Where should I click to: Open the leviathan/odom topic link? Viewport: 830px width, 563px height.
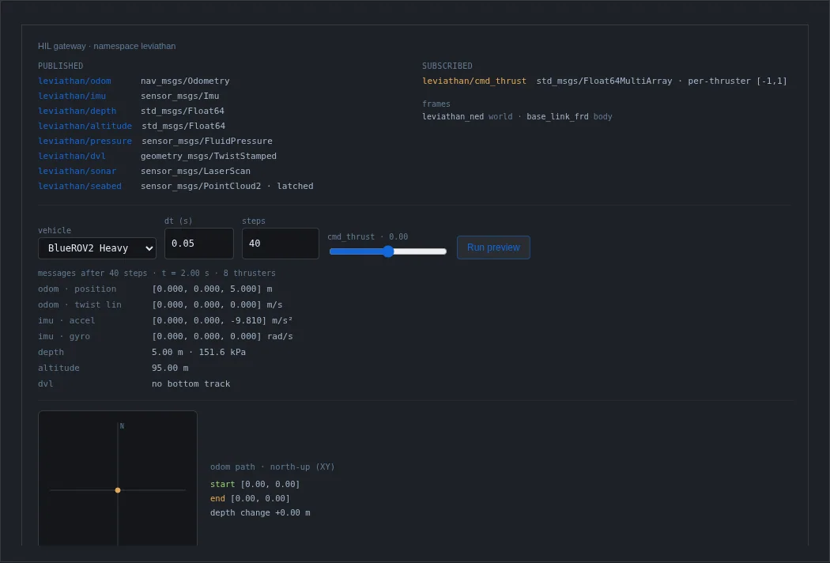click(74, 81)
